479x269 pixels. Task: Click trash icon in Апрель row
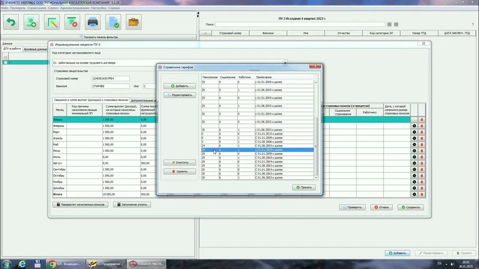pyautogui.click(x=422, y=138)
